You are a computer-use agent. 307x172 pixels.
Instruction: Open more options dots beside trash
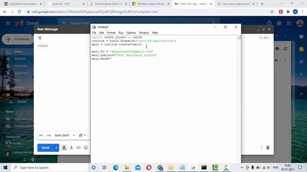(x=261, y=148)
